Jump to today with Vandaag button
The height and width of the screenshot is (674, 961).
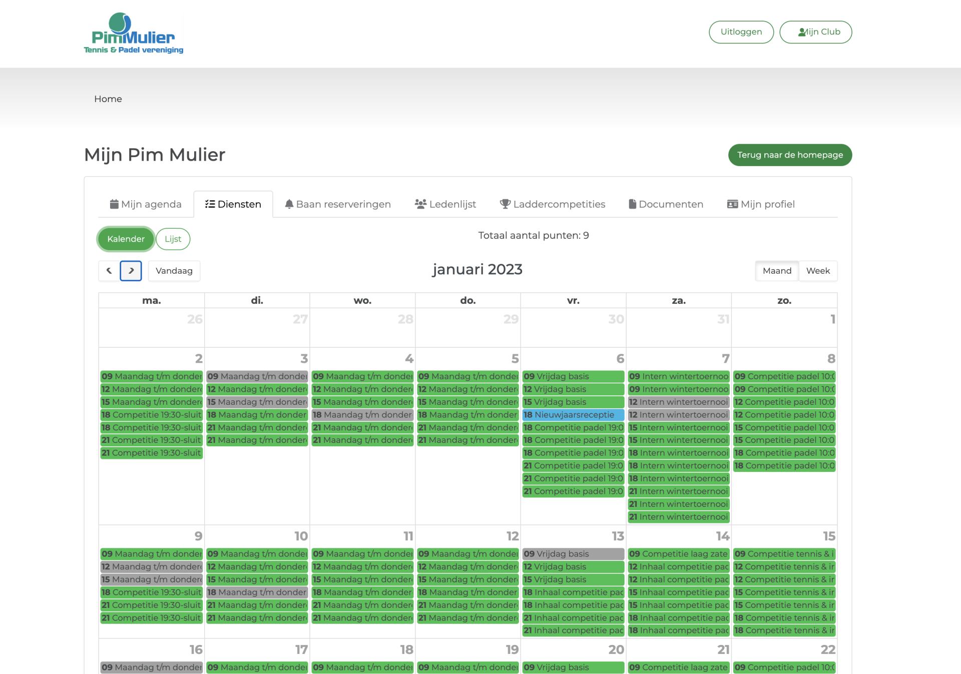(174, 271)
